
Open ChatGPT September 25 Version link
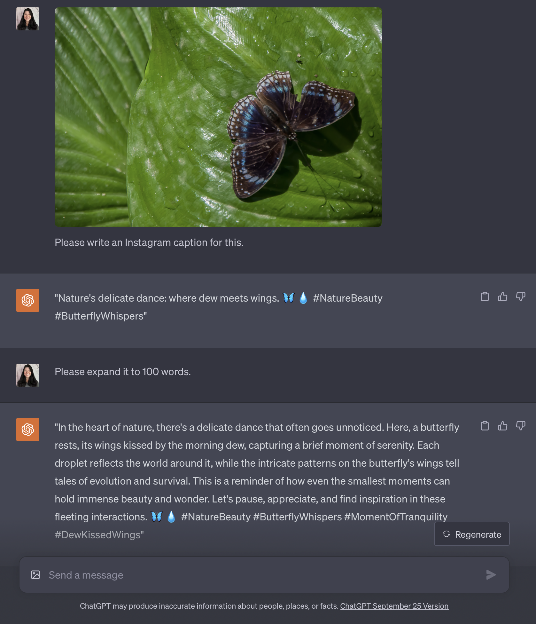(394, 606)
